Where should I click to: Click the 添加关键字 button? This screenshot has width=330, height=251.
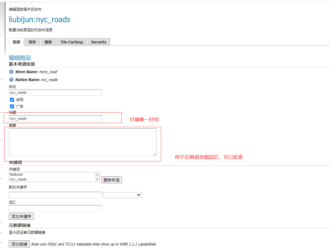pos(21,216)
